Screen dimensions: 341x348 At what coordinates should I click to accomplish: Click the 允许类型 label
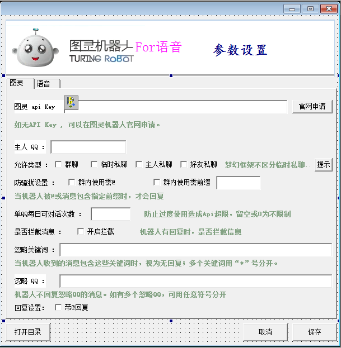click(x=31, y=165)
